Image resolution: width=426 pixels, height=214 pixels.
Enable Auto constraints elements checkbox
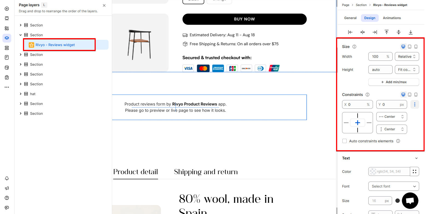point(345,141)
